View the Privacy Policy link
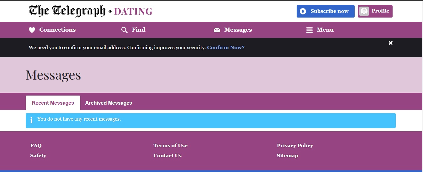 [295, 146]
